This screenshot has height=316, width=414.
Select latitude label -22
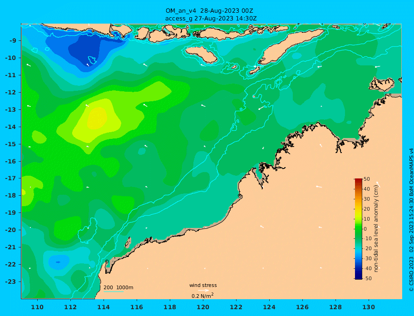coord(11,264)
